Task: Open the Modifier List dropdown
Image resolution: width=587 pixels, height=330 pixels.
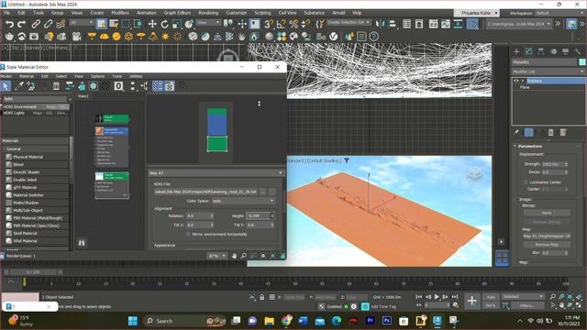Action: point(548,71)
